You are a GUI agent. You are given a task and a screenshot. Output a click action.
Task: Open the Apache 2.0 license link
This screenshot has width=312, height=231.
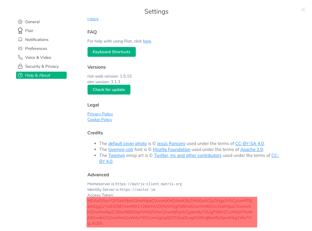251,150
